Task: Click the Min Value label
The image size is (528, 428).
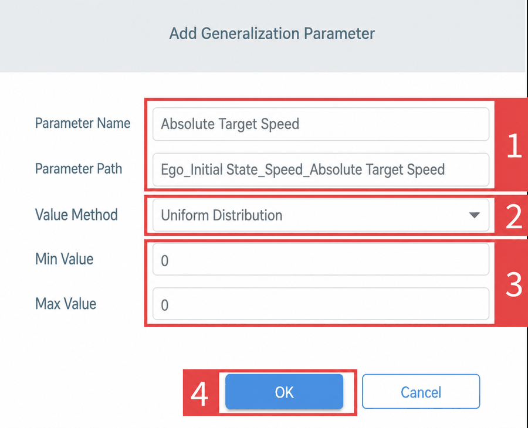Action: (x=65, y=259)
